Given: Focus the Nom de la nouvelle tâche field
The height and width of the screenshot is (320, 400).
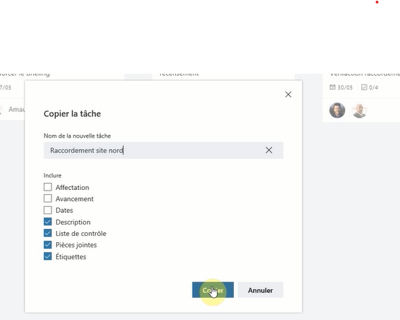Looking at the screenshot, I should pos(163,150).
